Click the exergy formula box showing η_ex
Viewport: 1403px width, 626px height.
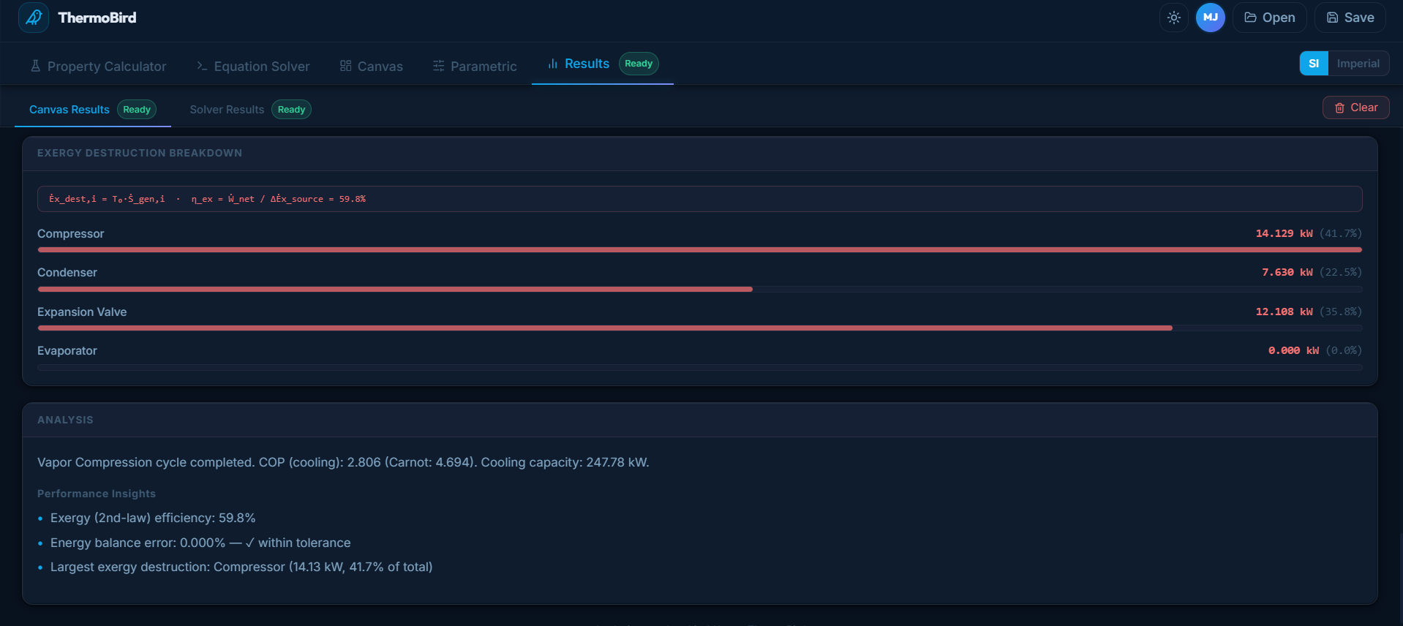click(x=699, y=199)
